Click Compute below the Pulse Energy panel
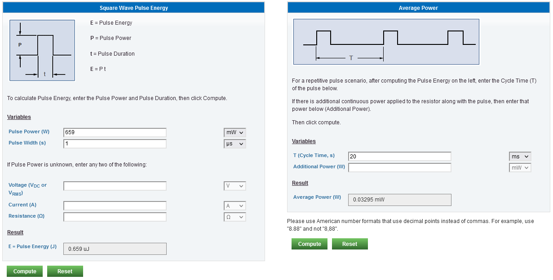The height and width of the screenshot is (280, 553). (25, 271)
